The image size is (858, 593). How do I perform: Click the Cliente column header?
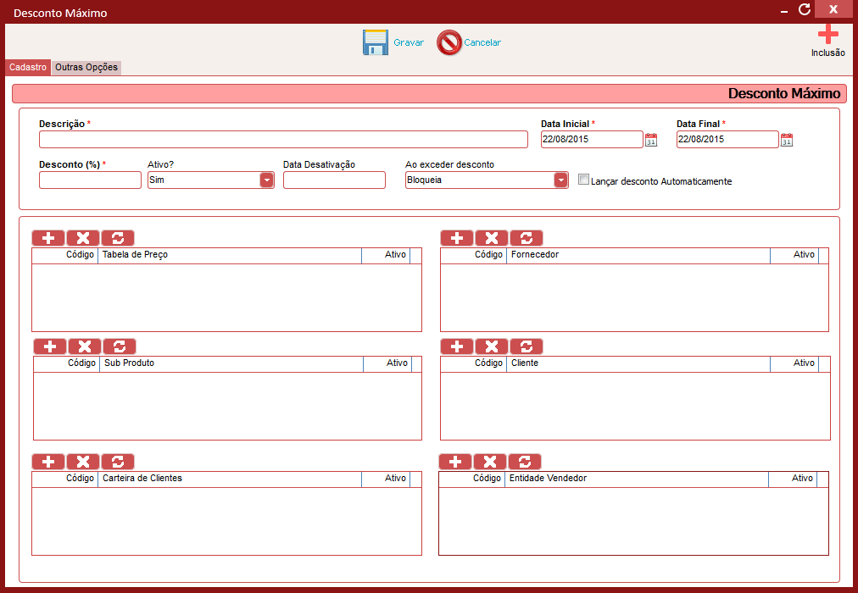point(638,363)
